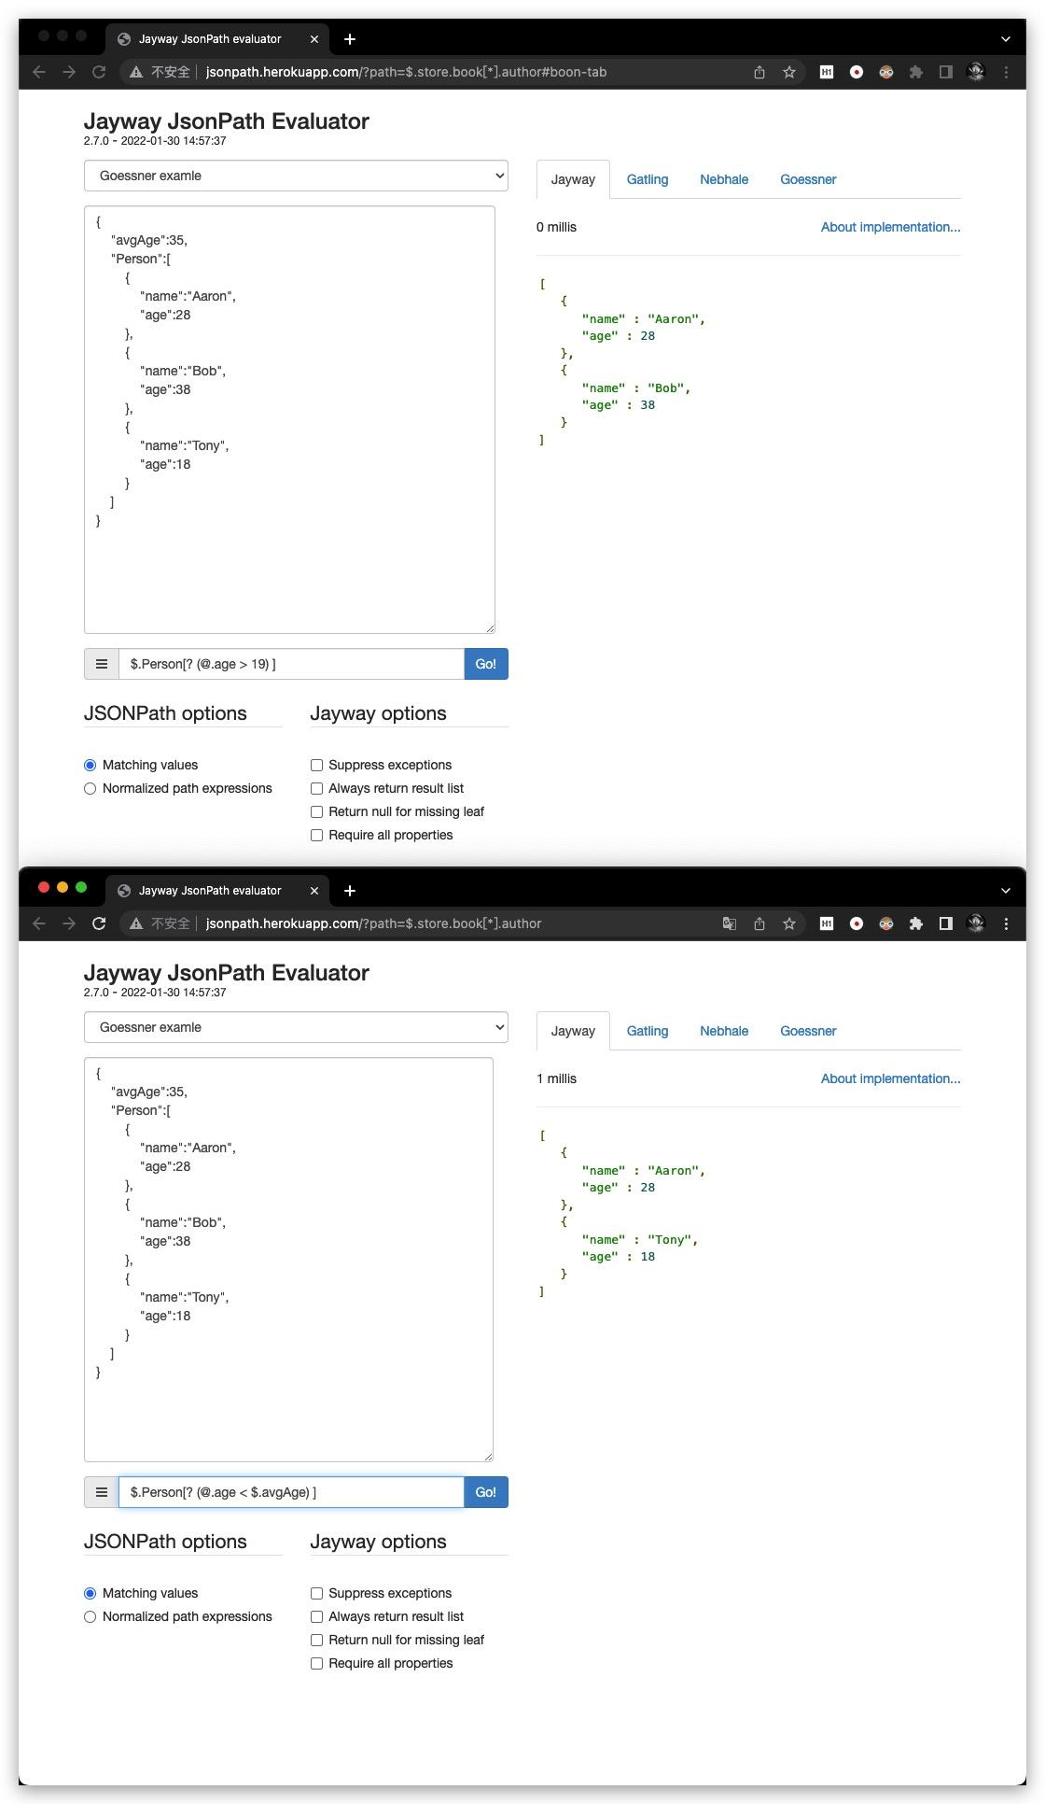Switch to the Gatling tab above the Bob results
Screen dimensions: 1045x1804
point(648,179)
